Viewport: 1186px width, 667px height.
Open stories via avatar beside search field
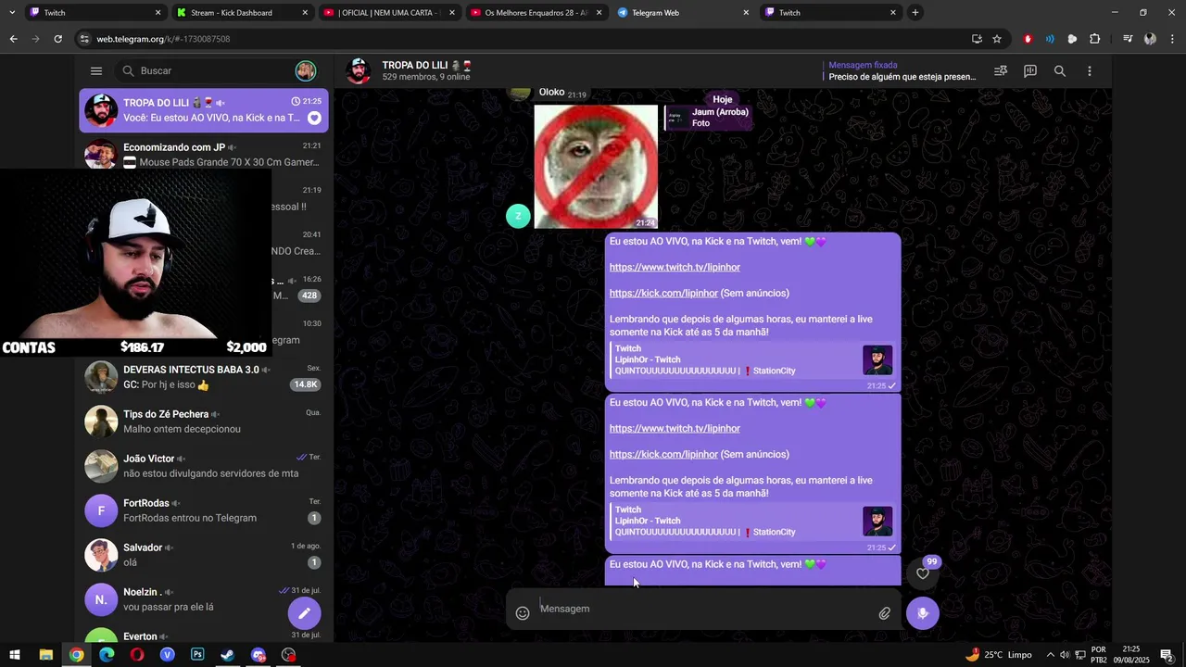pos(306,70)
